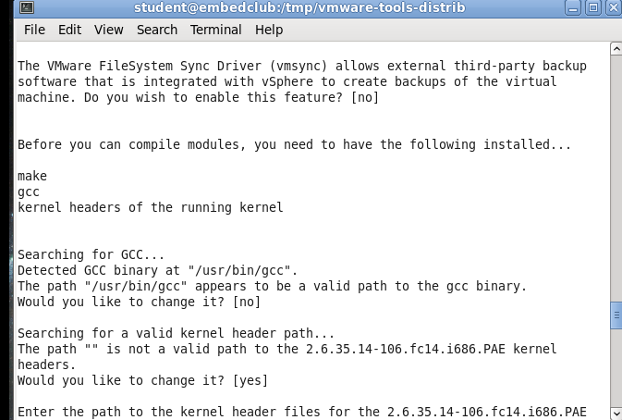
Task: Click the vertical scrollbar thumb
Action: [x=616, y=315]
